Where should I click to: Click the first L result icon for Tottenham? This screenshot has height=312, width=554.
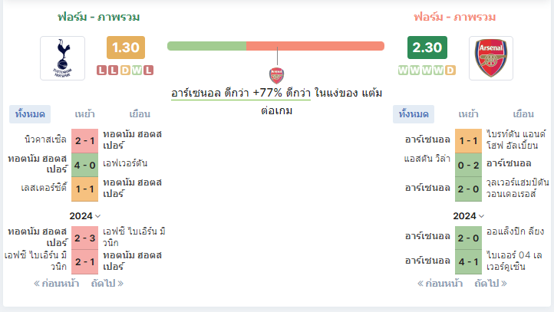(x=102, y=71)
